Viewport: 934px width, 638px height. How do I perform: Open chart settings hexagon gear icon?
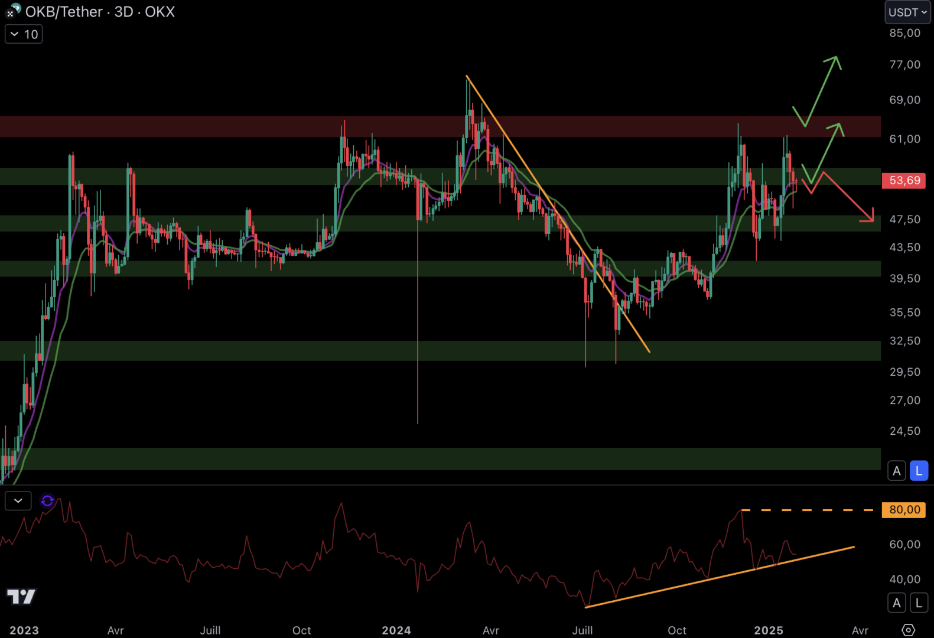[908, 630]
